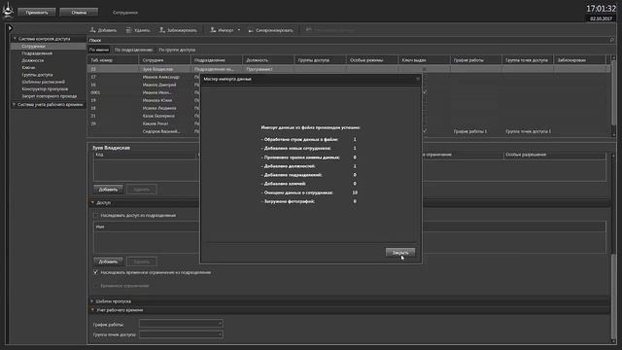Click Закрыть in the import wizard
622x350 pixels.
click(x=400, y=253)
